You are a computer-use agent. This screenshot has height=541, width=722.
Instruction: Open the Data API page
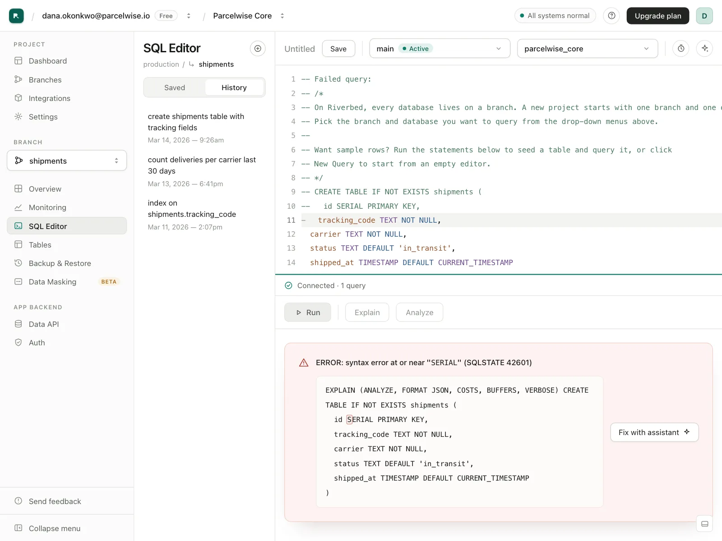[x=67, y=324]
